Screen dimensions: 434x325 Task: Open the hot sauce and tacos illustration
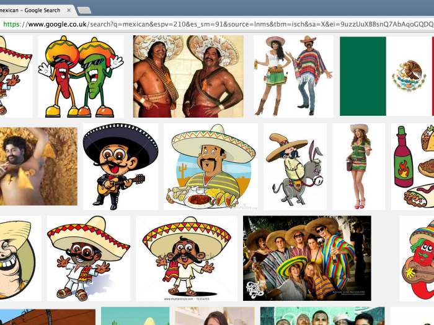pos(414,166)
